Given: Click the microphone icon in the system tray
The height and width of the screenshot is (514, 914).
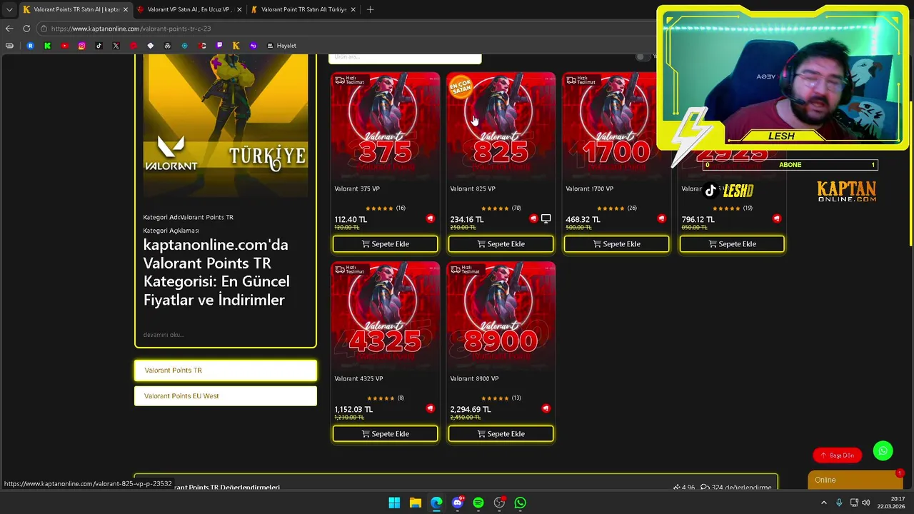Looking at the screenshot, I should [x=839, y=503].
